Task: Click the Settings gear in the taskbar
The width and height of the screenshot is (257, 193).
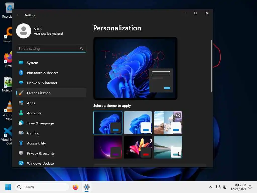Action: pyautogui.click(x=87, y=187)
